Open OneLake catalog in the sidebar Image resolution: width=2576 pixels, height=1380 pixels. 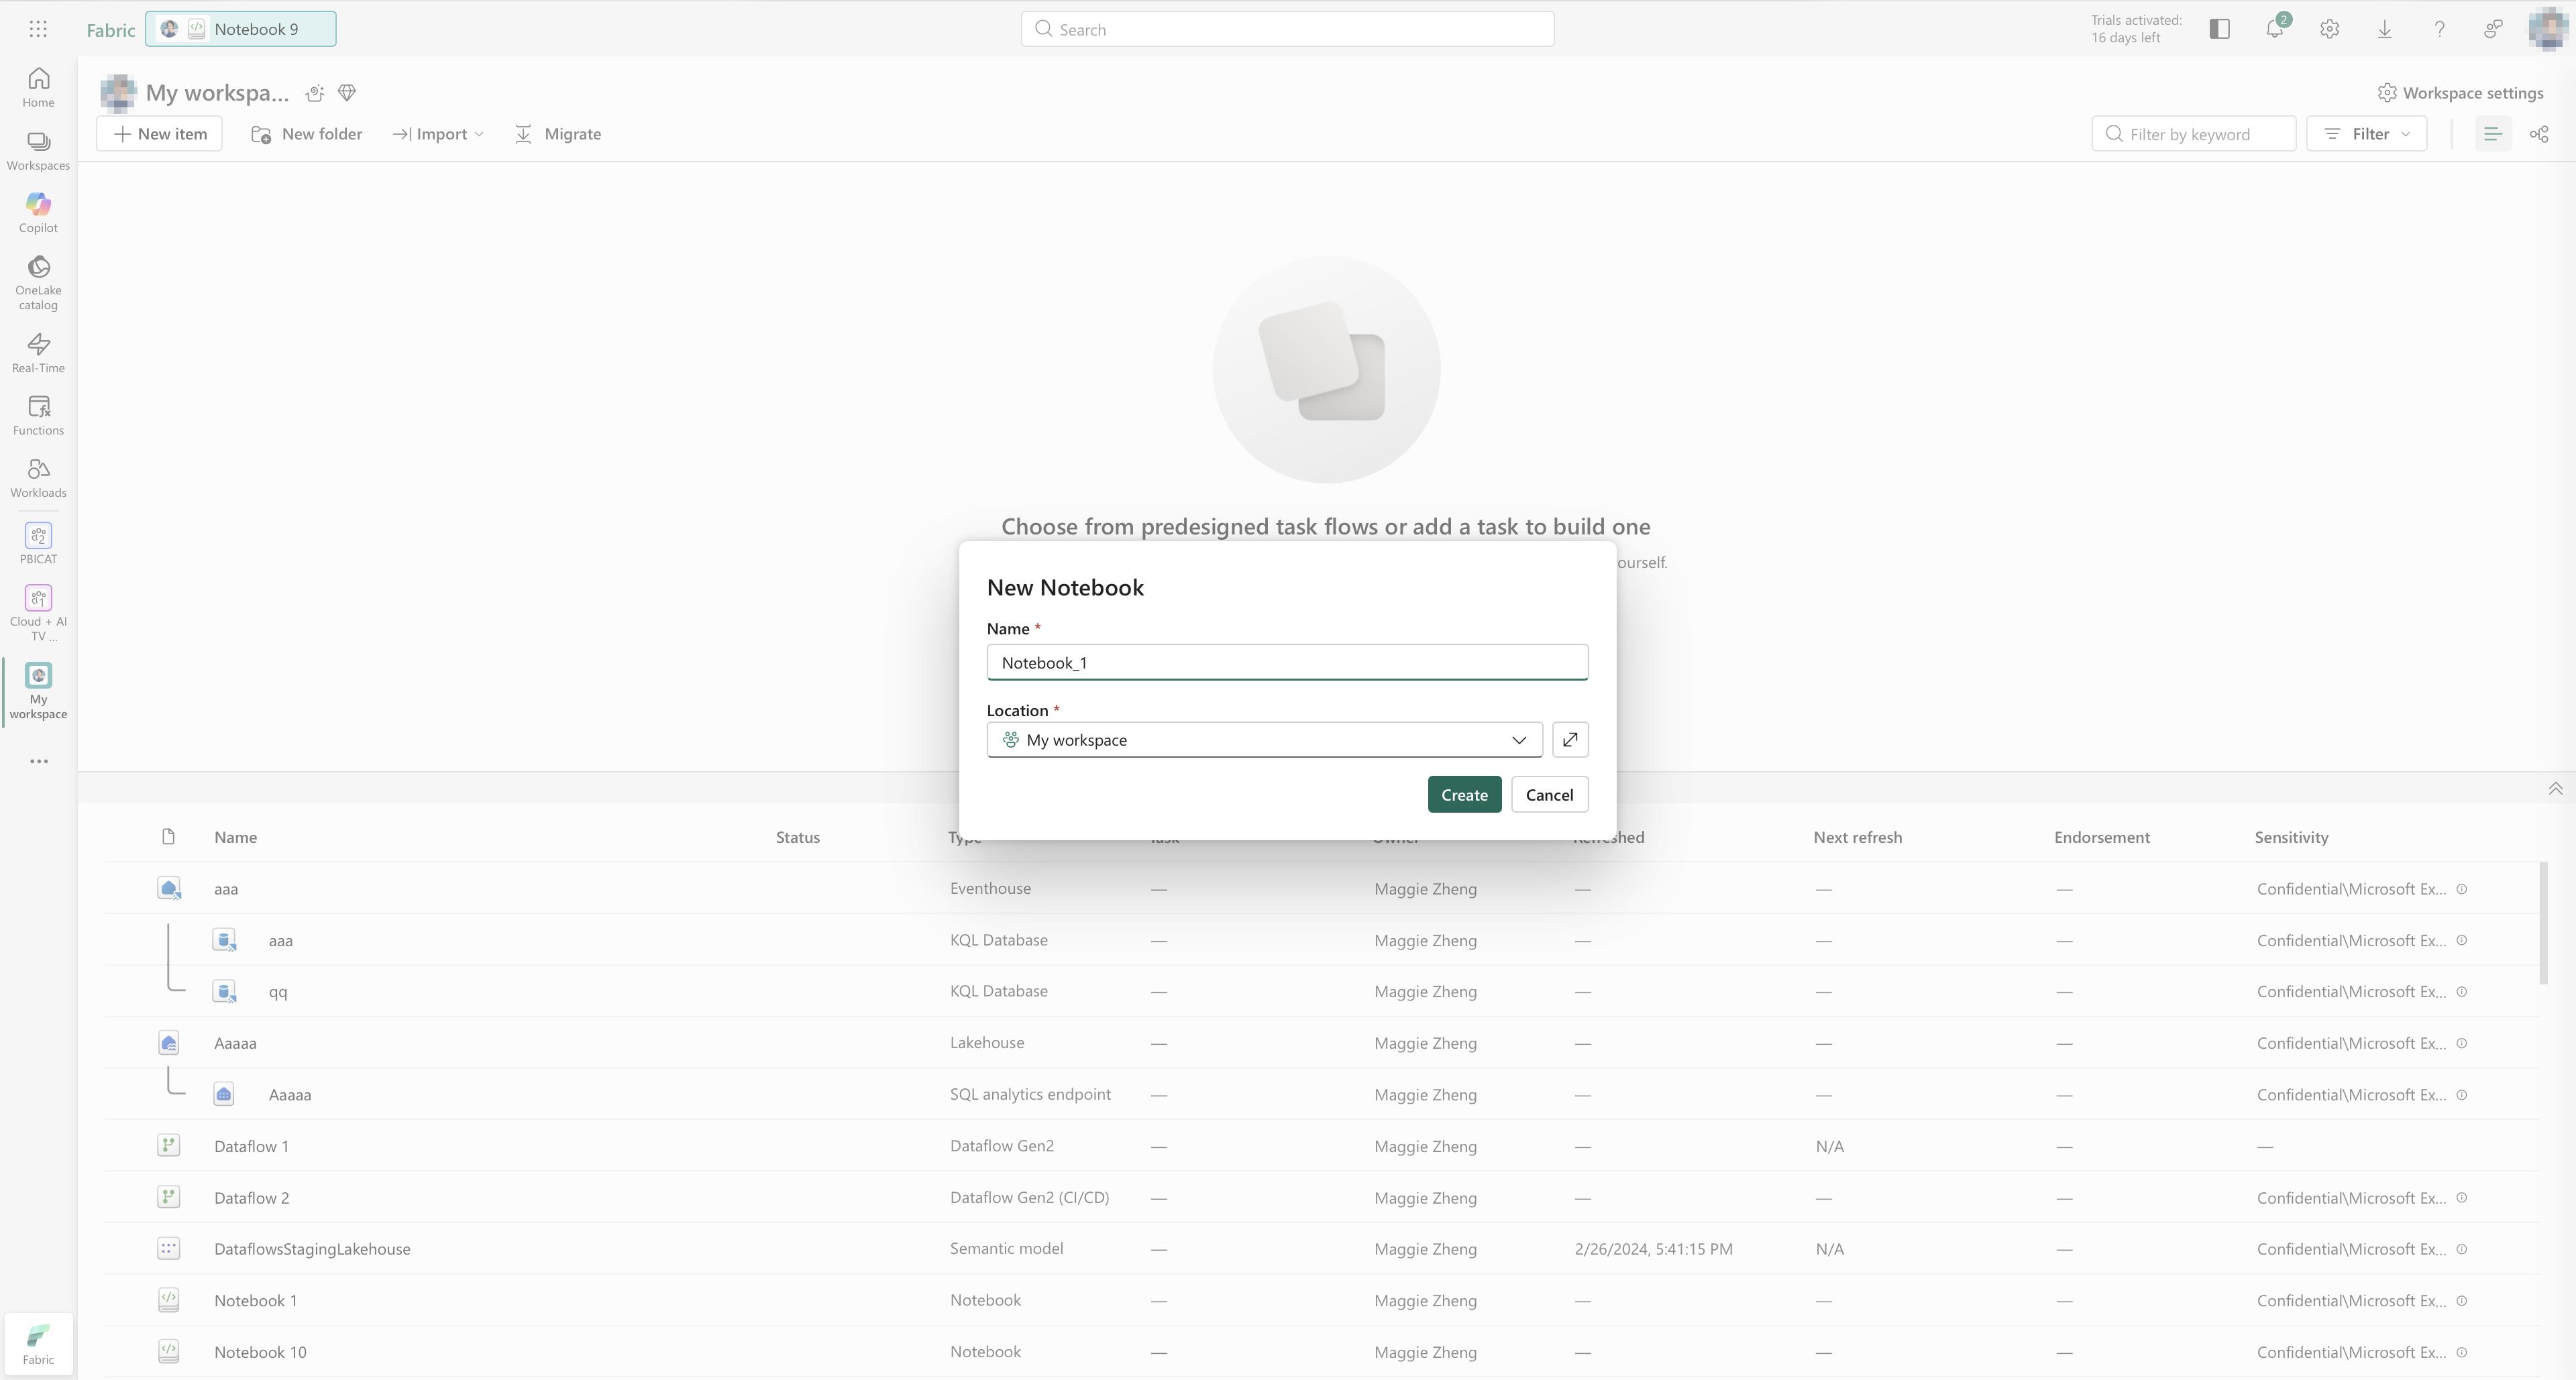tap(38, 283)
